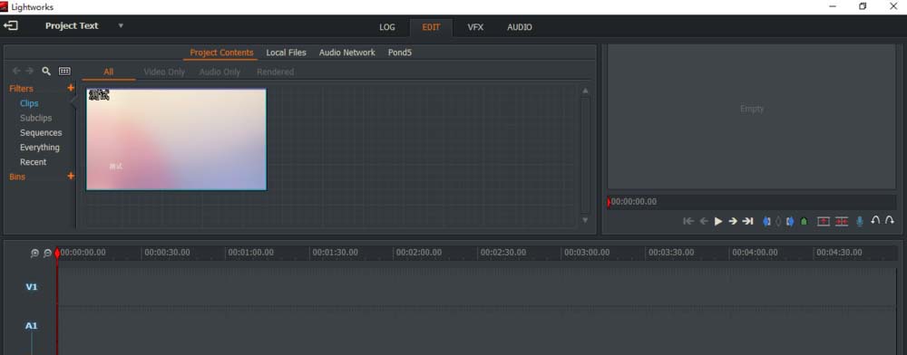
Task: Click the Remove section icon with red arrow
Action: 824,221
